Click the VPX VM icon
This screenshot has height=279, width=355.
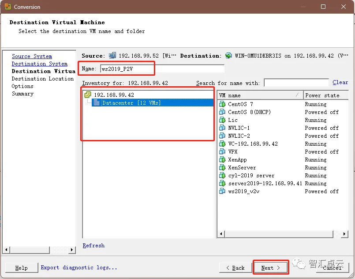(222, 151)
